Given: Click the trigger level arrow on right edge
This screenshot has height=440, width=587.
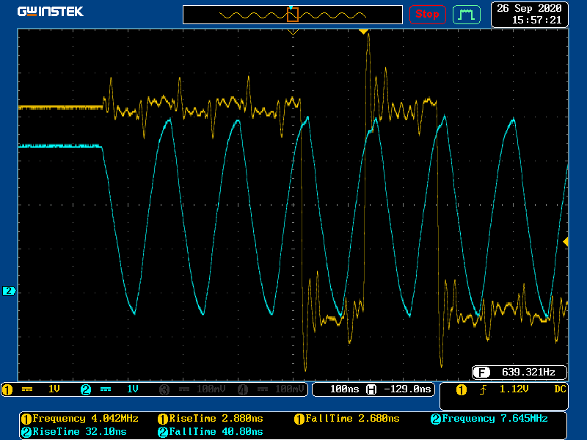Looking at the screenshot, I should tap(565, 241).
